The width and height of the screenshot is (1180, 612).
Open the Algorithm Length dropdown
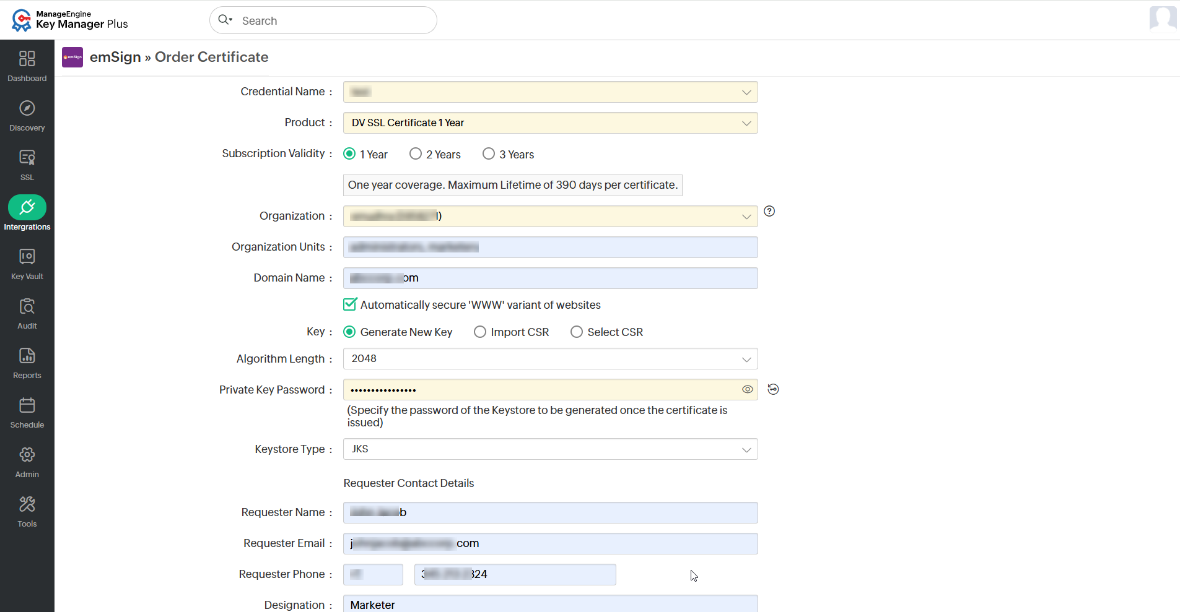point(551,359)
